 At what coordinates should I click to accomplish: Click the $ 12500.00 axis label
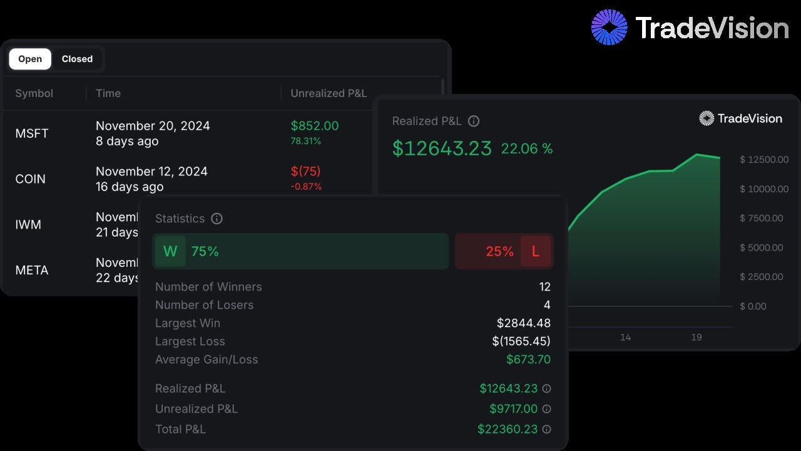pyautogui.click(x=764, y=160)
